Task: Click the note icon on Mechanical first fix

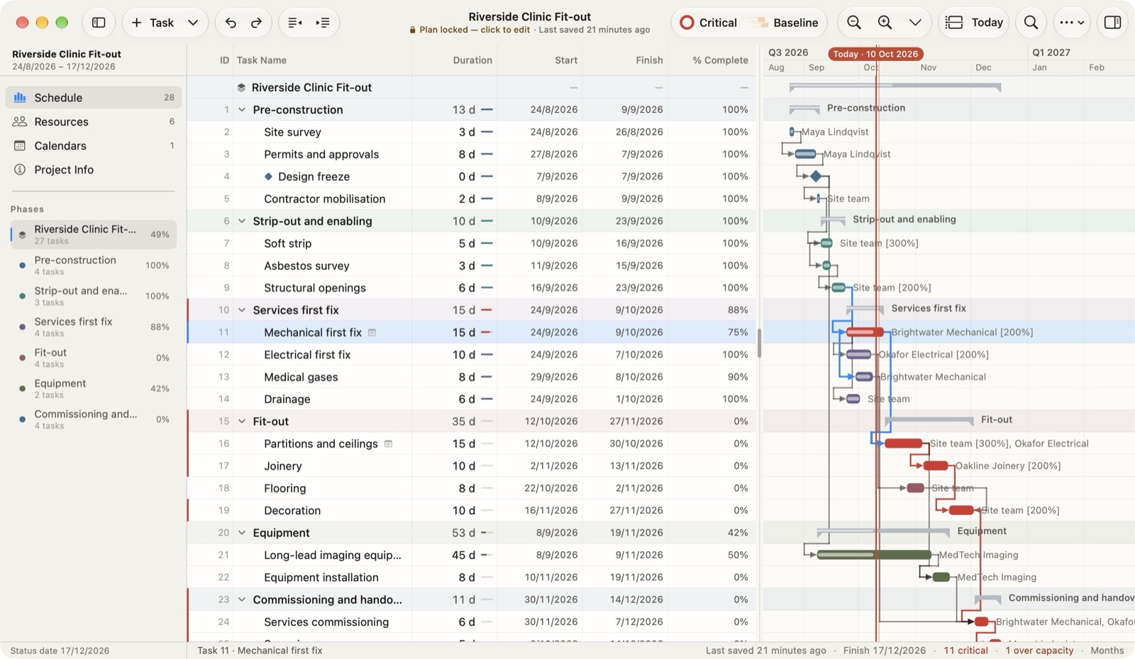Action: (x=372, y=332)
